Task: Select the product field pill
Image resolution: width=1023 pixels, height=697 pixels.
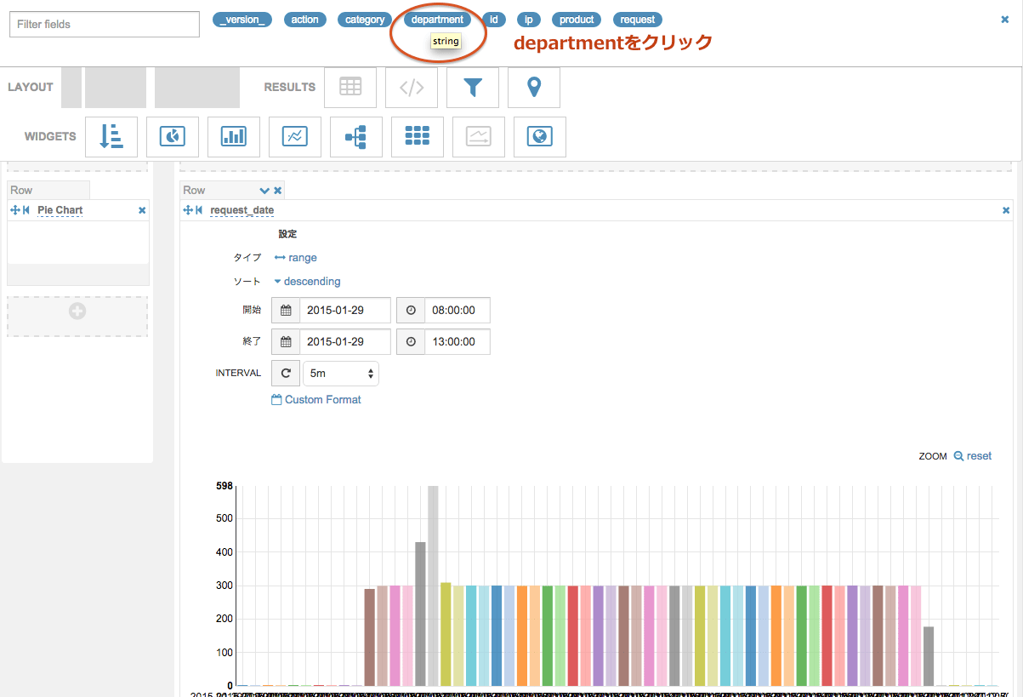Action: [x=577, y=20]
